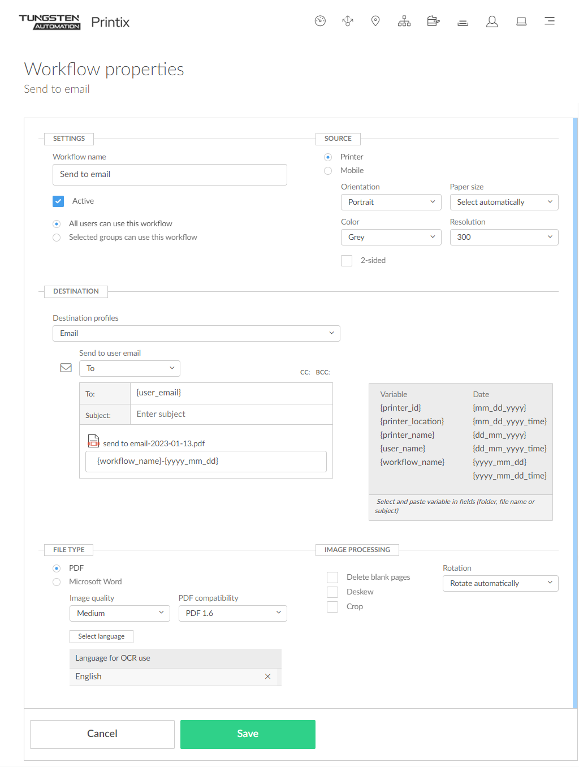Open the Dashboard gauge icon
Screen dimensions: 579x767
pos(320,21)
